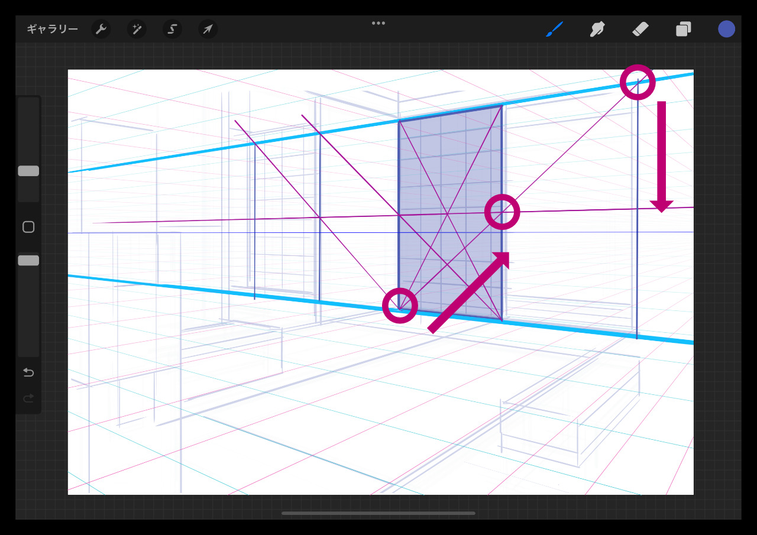Select the Smudge tool
Screen dimensions: 757x535
point(597,29)
